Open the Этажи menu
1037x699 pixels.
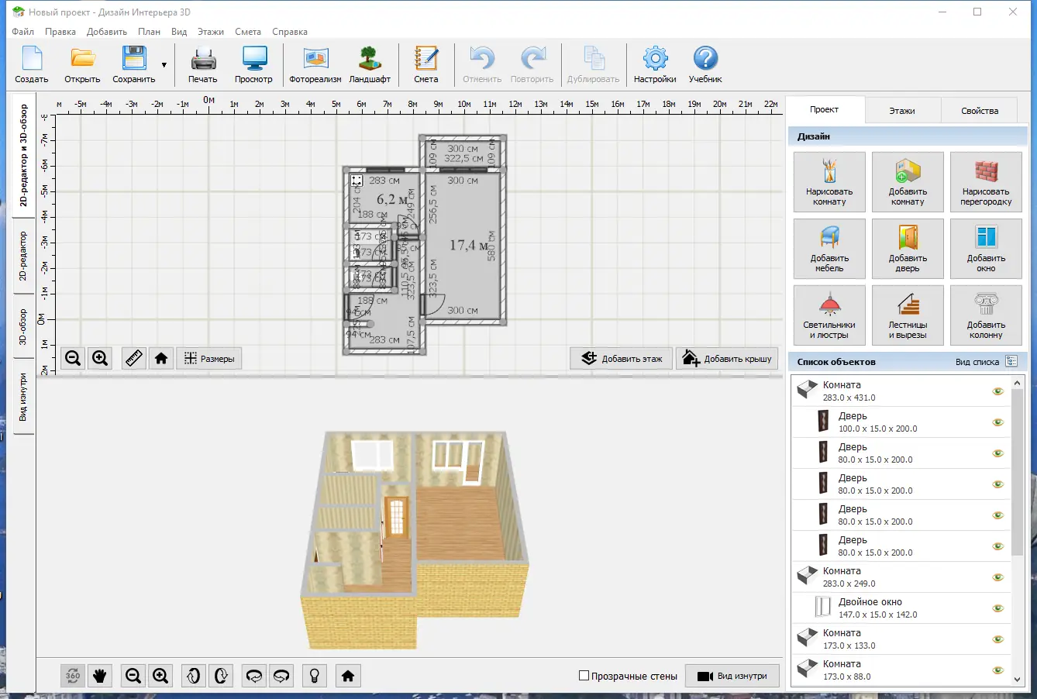point(210,32)
